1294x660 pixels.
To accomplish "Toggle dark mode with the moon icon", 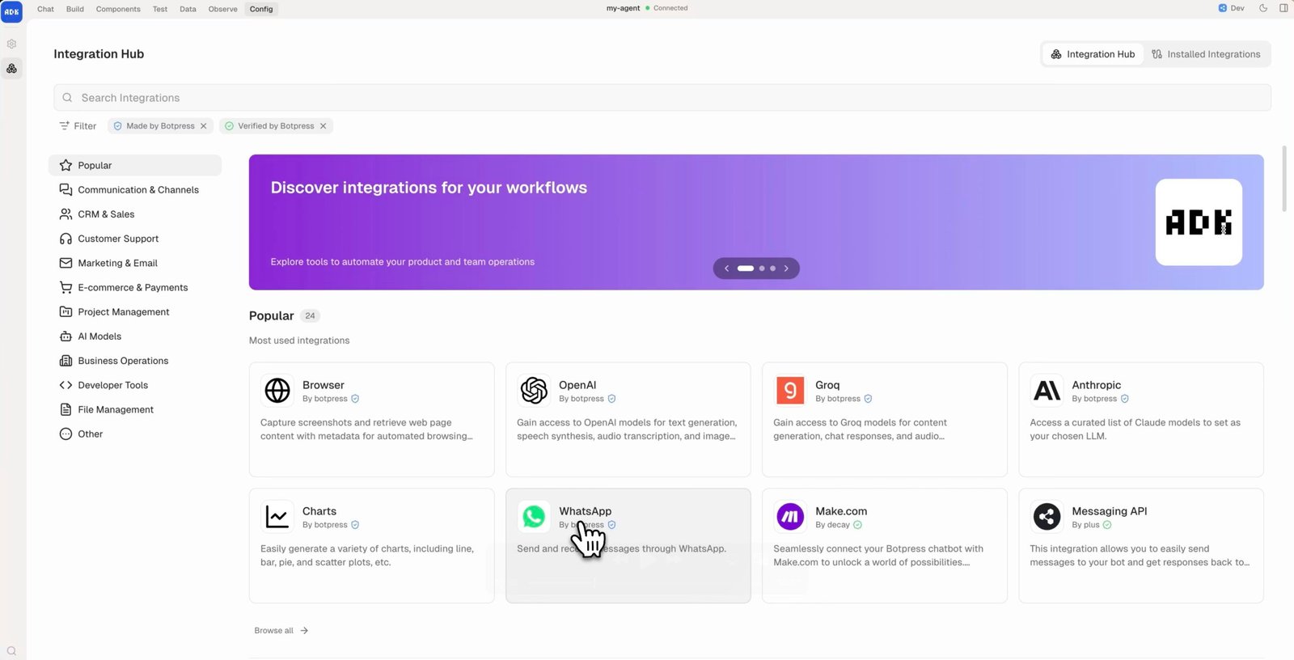I will 1263,8.
